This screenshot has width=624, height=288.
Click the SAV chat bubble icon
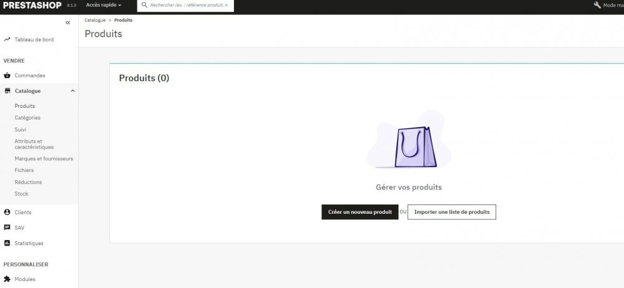tap(7, 228)
